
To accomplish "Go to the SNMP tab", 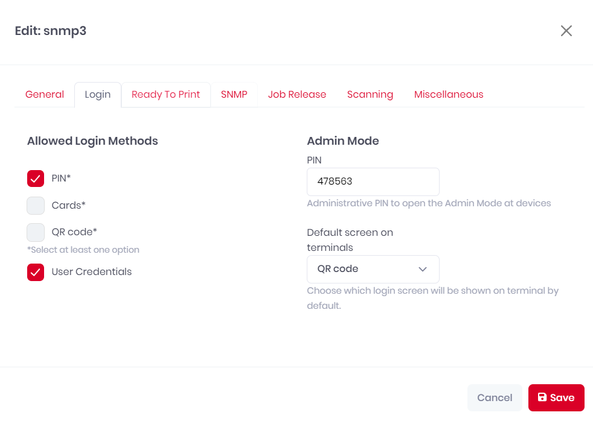I will pos(234,95).
